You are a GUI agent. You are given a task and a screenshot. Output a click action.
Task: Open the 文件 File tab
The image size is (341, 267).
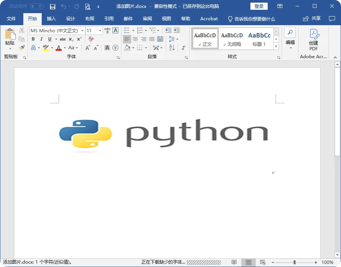11,19
